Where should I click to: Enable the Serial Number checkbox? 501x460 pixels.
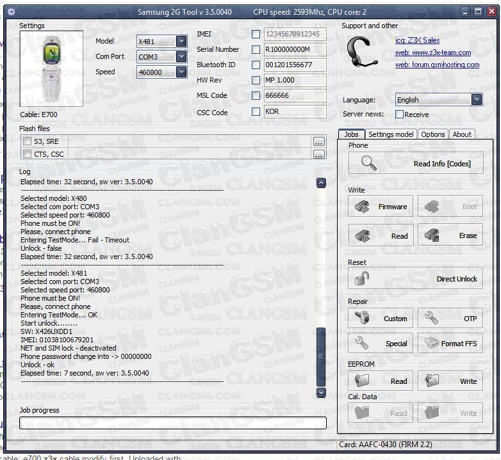click(x=256, y=49)
